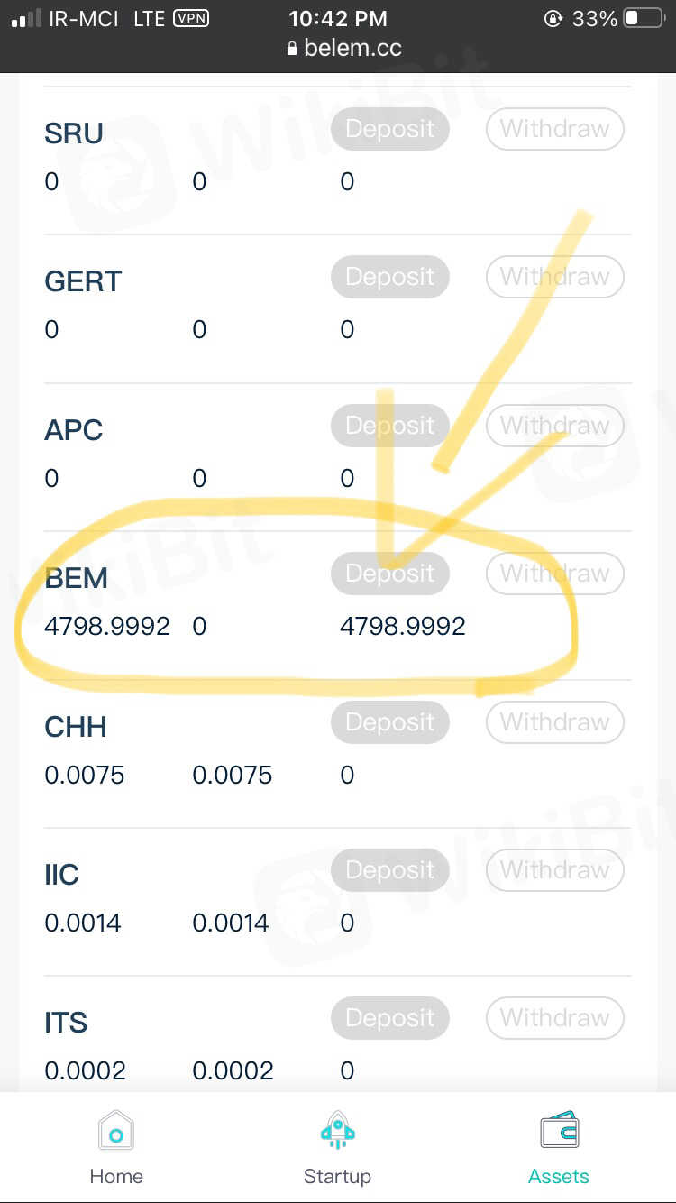Tap the Assets wallet icon
The height and width of the screenshot is (1203, 676).
[x=559, y=1131]
